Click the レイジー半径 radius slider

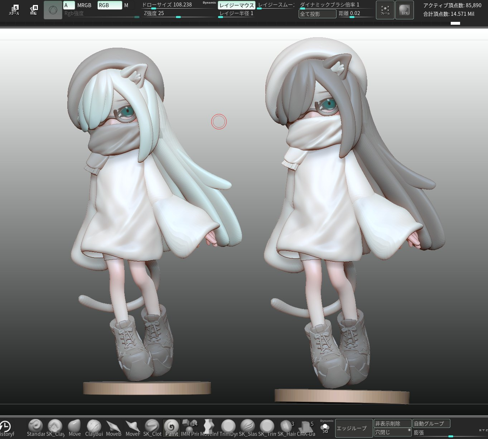click(x=237, y=14)
